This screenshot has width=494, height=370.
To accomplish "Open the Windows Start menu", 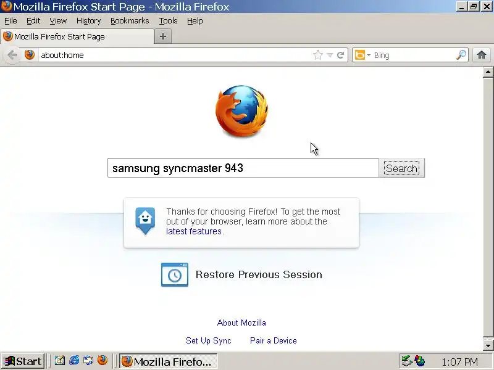I will point(22,361).
